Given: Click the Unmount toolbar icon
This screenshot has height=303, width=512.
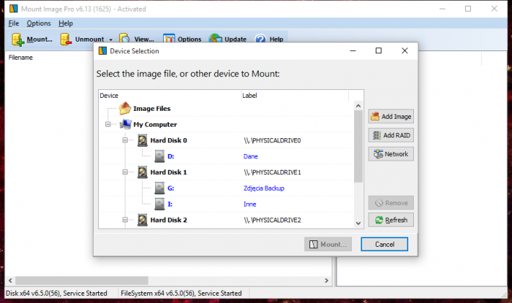Looking at the screenshot, I should click(66, 39).
